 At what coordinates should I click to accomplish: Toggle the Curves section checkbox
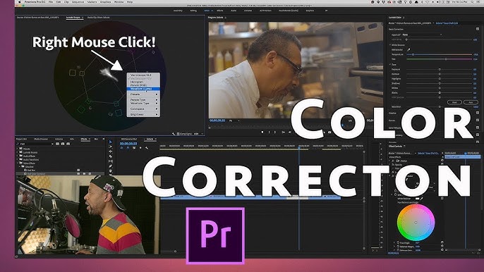pyautogui.click(x=478, y=120)
